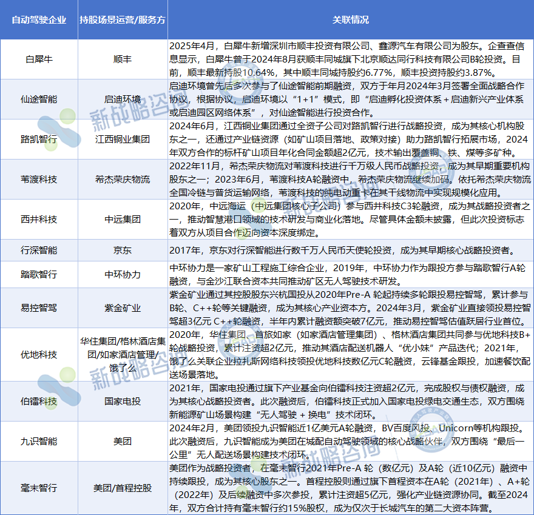Image resolution: width=534 pixels, height=515 pixels.
Task: Select the 京东 cell in 行深智能 row
Action: [122, 249]
